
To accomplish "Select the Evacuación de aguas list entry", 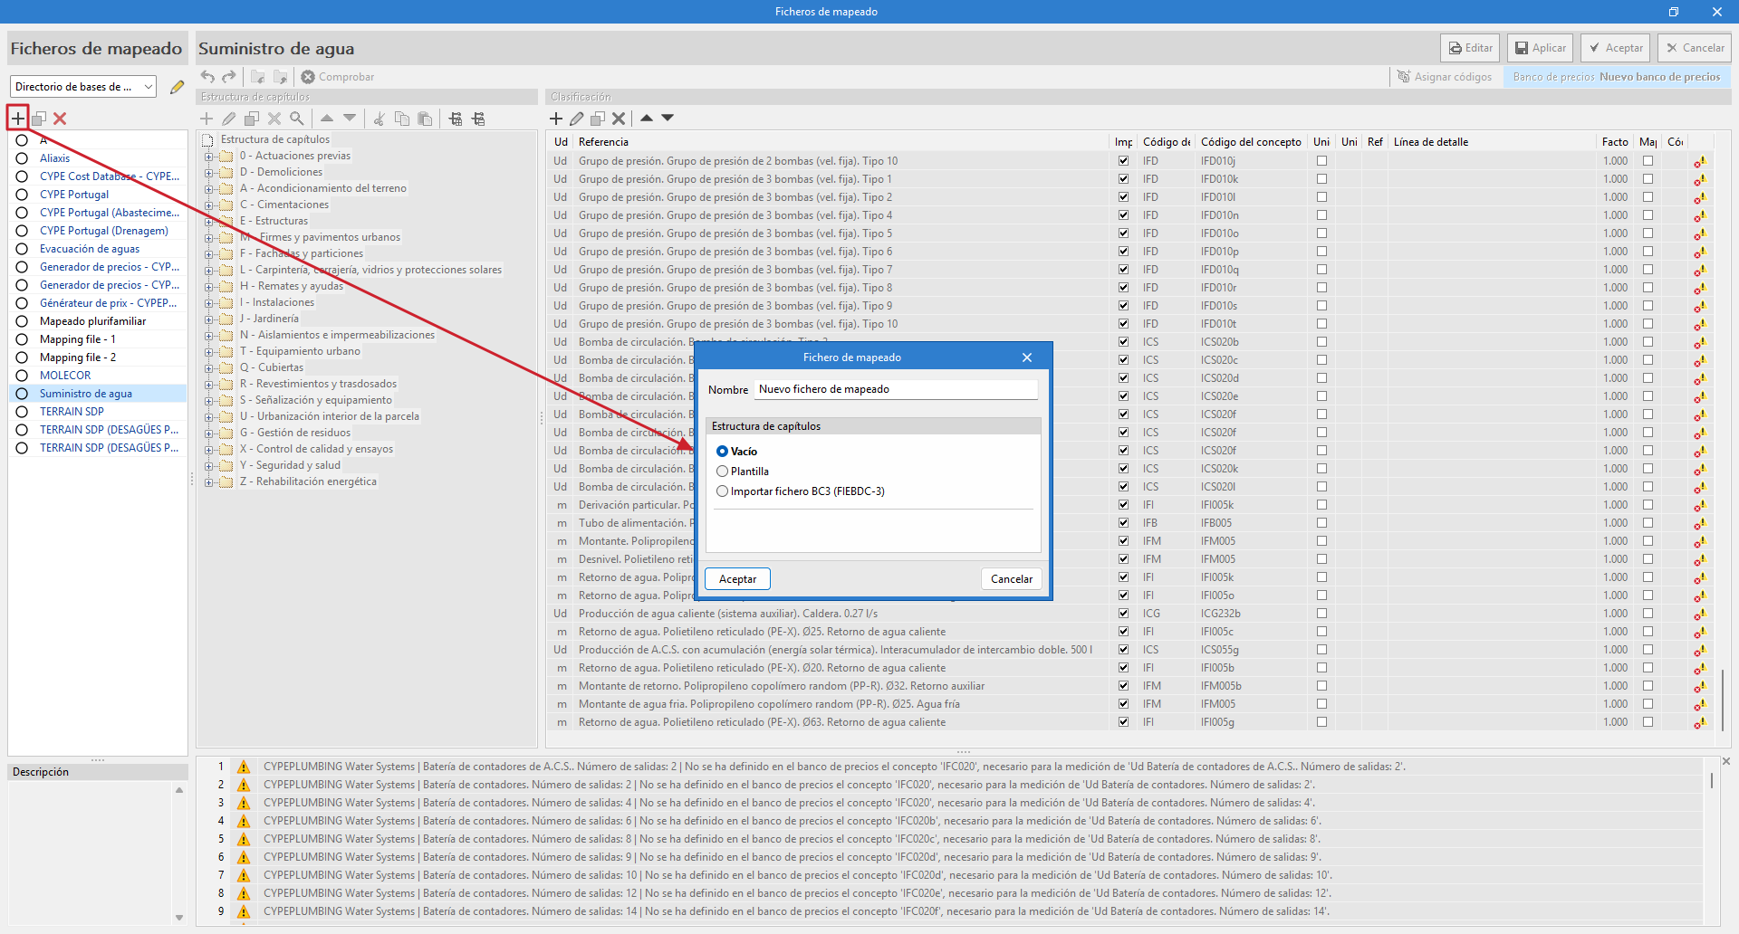I will coord(90,249).
